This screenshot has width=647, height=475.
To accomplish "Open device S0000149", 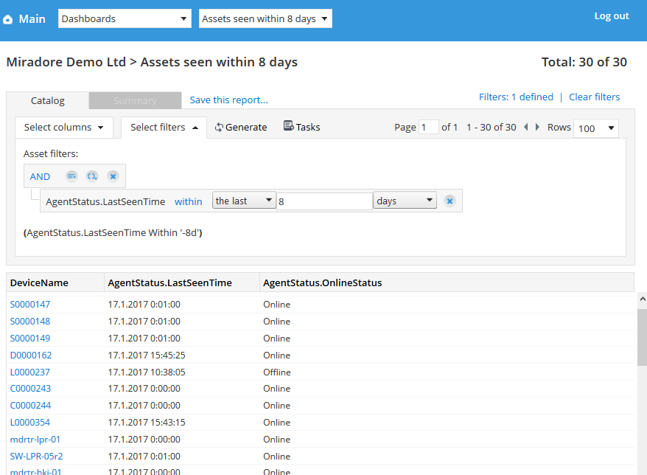I will (x=30, y=339).
